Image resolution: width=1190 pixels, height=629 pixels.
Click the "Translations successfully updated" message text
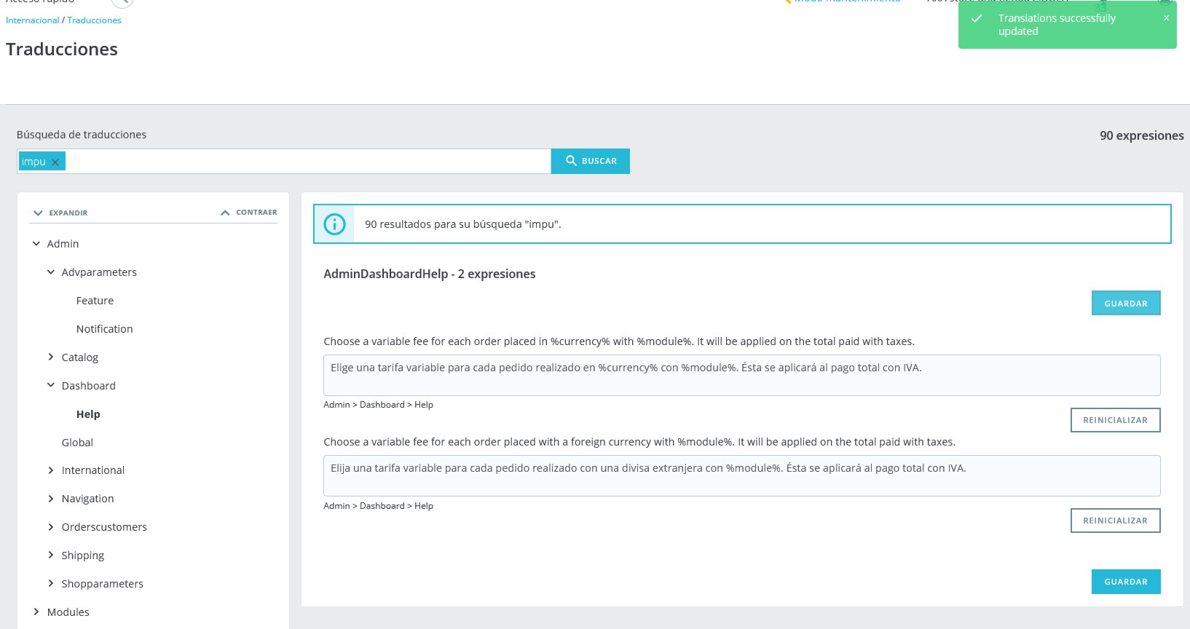[1057, 25]
